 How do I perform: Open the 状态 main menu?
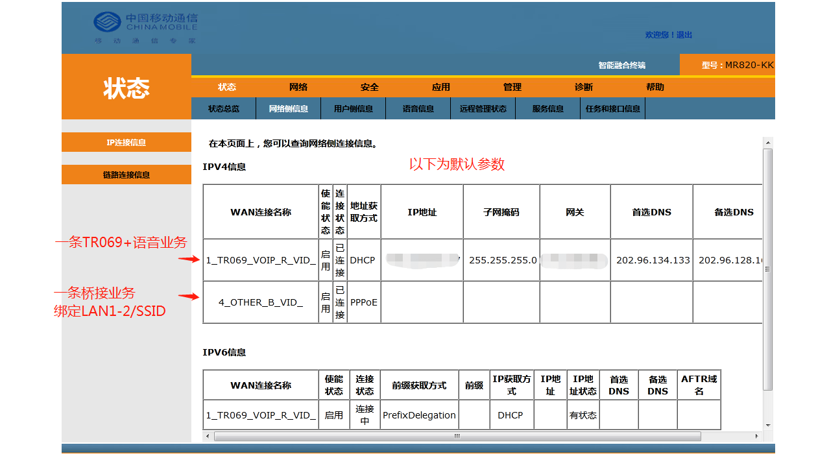tap(227, 88)
